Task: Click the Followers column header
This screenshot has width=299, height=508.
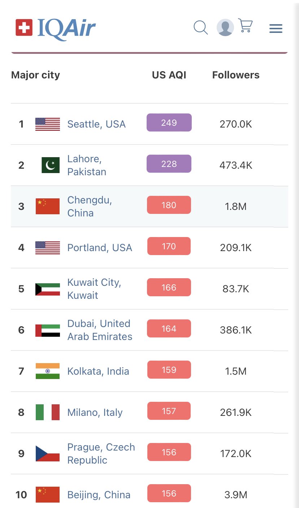Action: [x=236, y=75]
